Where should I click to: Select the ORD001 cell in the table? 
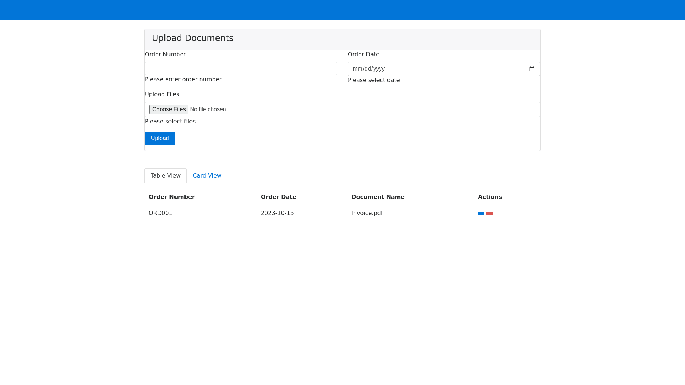pos(161,213)
